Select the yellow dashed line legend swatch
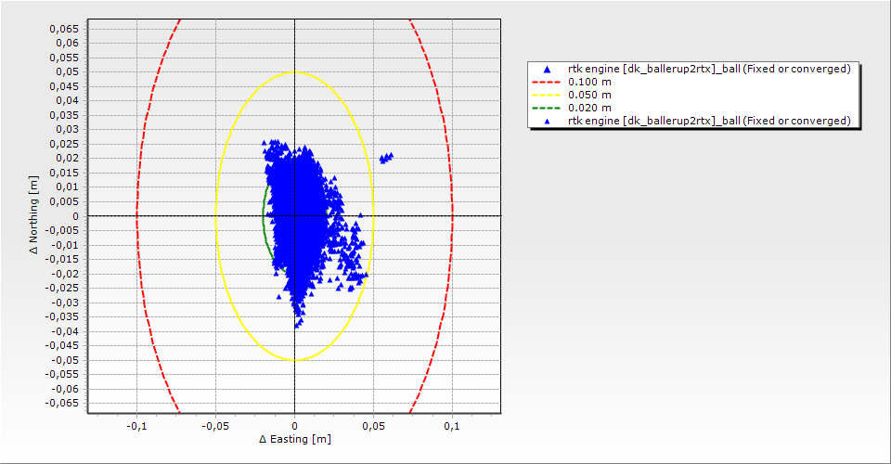 click(546, 95)
